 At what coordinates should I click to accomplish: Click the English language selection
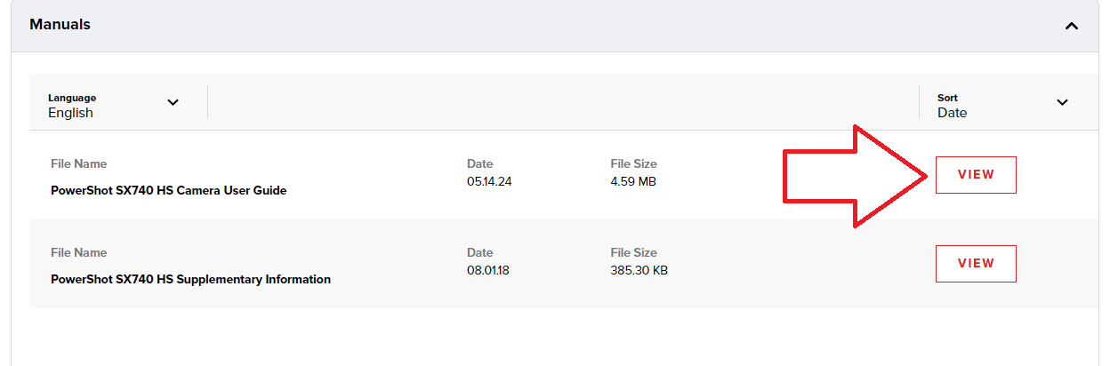70,113
